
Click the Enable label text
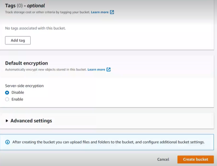coord(17,99)
